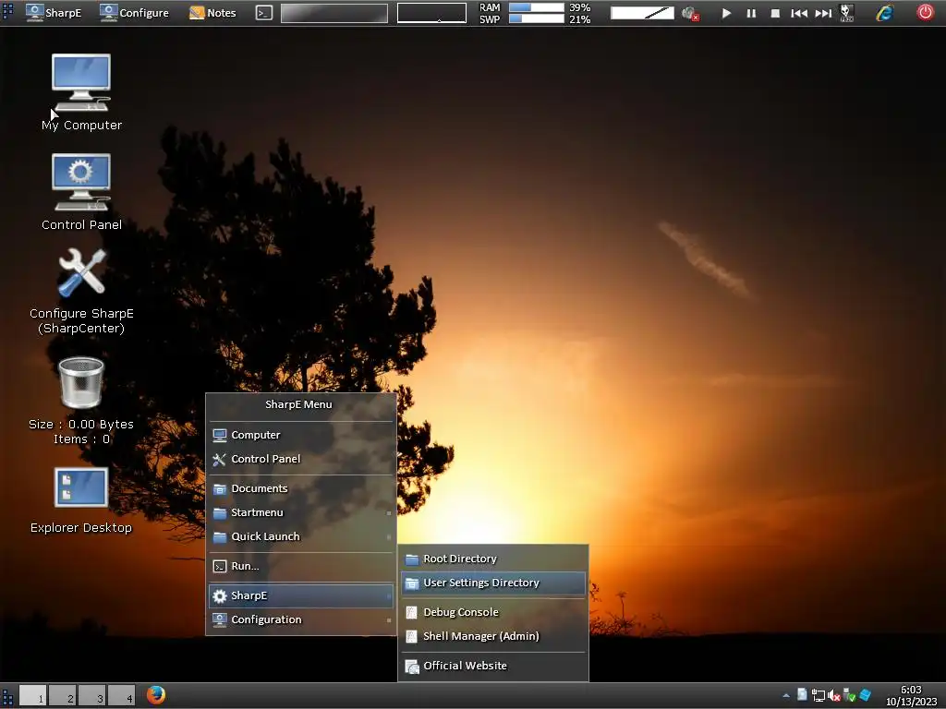
Task: Click the command prompt icon in top bar
Action: pos(264,13)
